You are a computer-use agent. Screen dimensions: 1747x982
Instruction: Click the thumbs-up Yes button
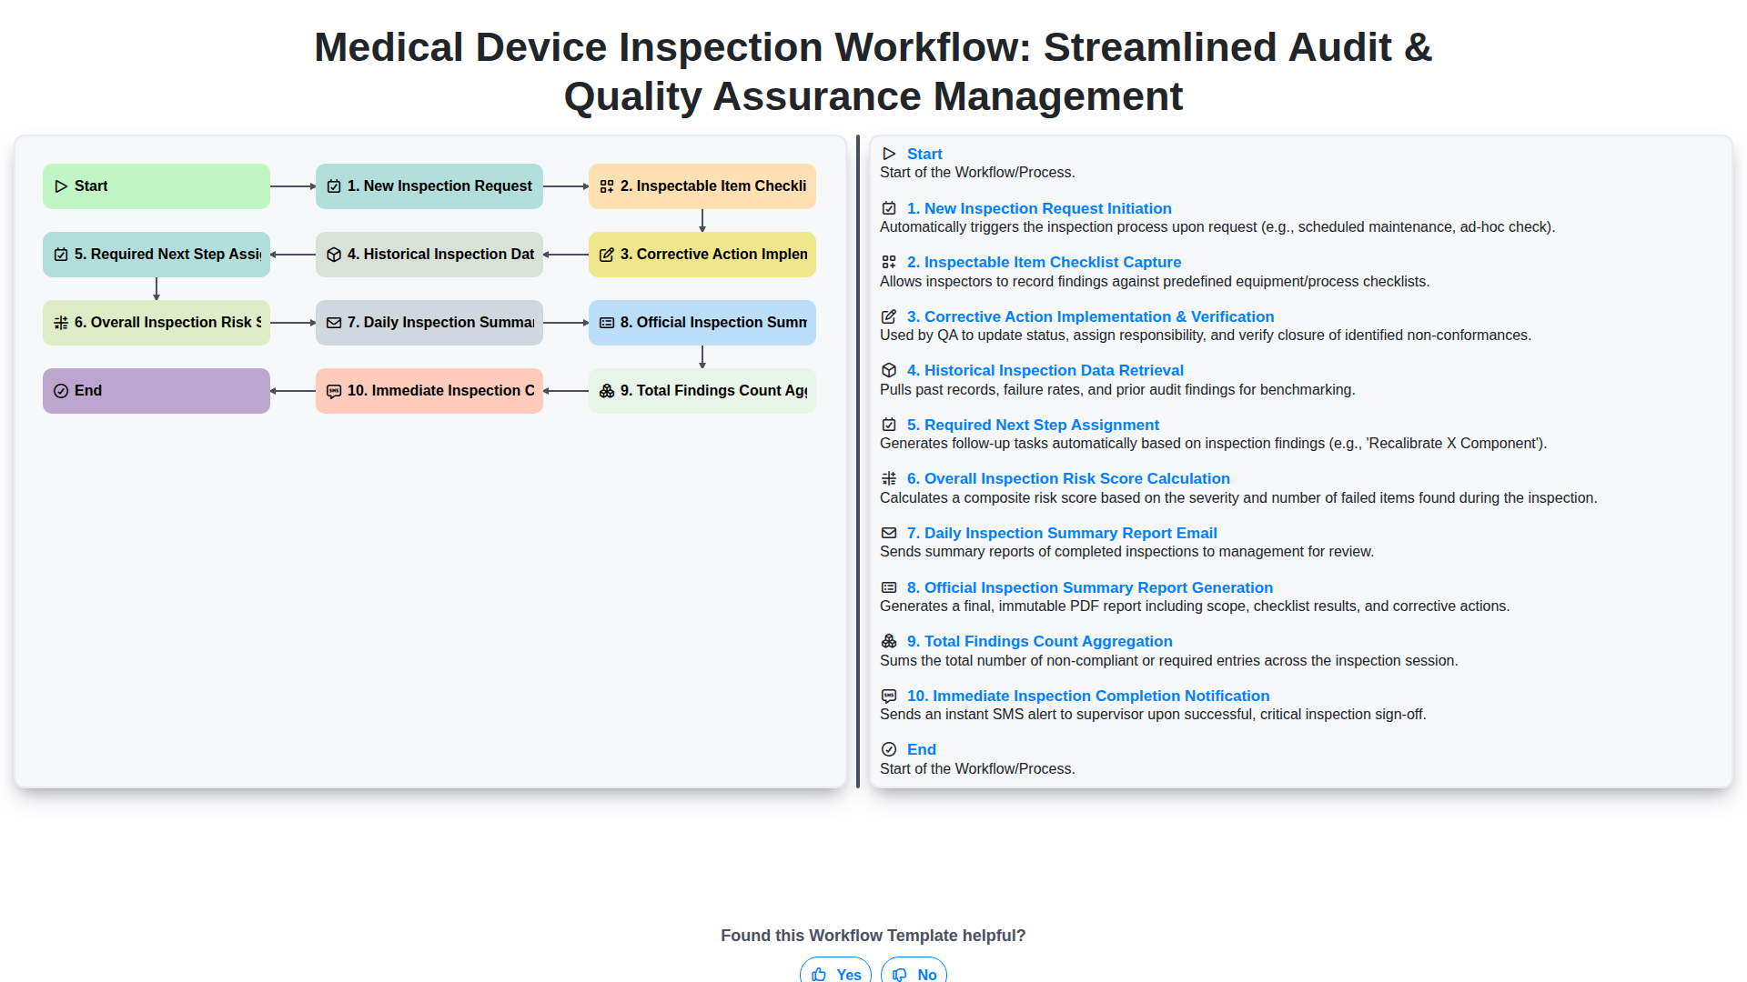click(835, 973)
